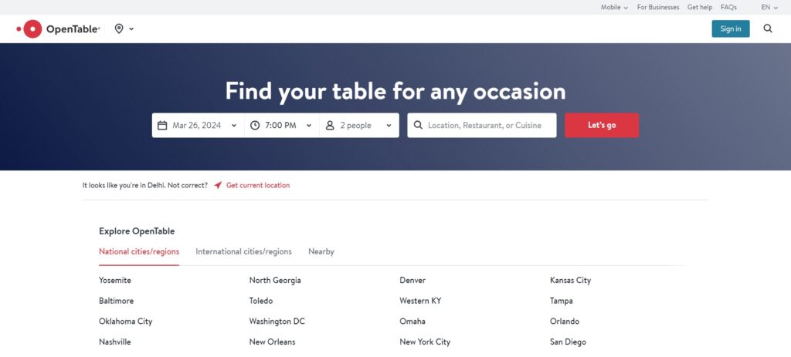Open the Tampa city link
This screenshot has width=791, height=357.
tap(561, 301)
